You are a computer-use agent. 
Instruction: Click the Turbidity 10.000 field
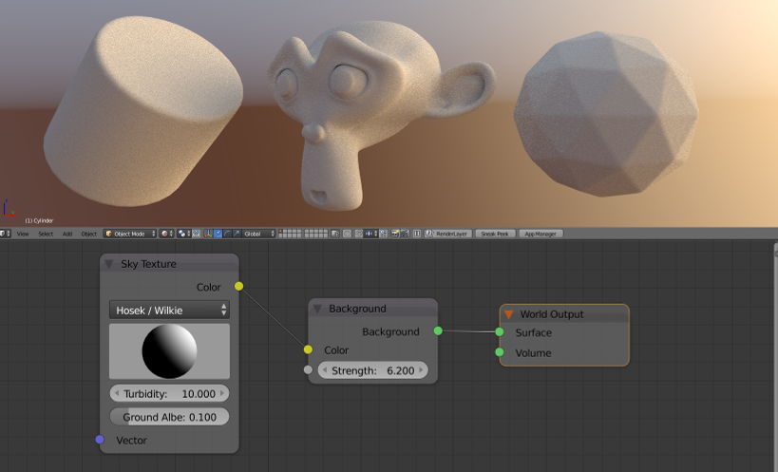click(169, 394)
